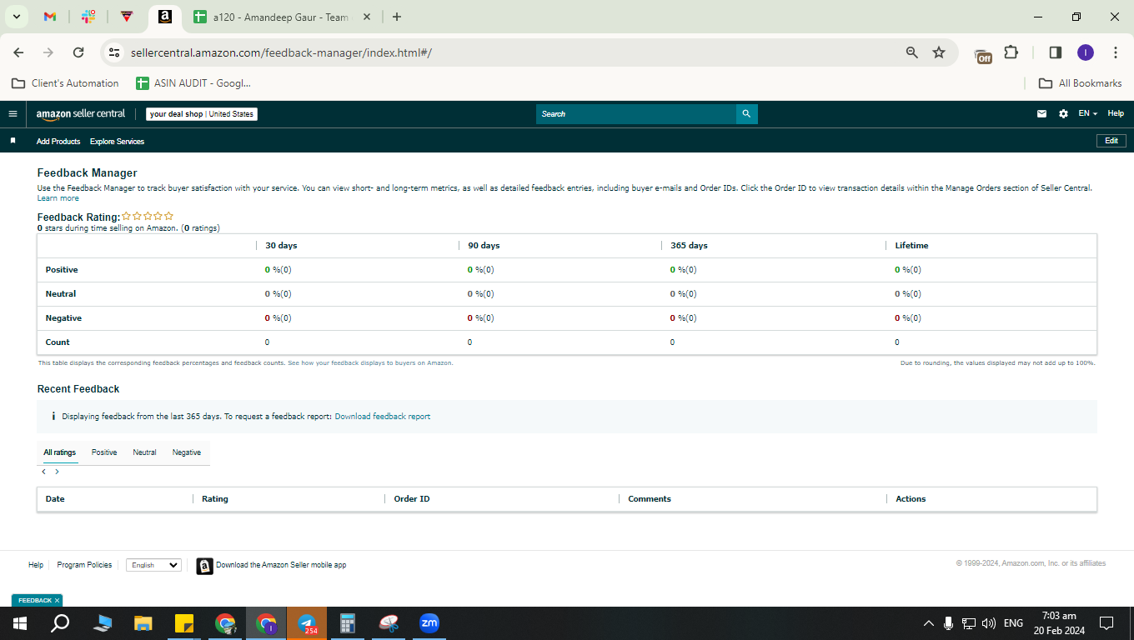Open Zoom from the taskbar
The image size is (1134, 640).
point(429,623)
